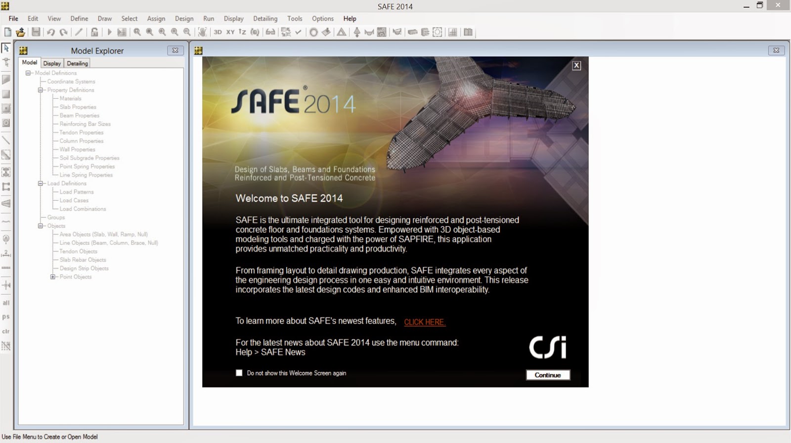Image resolution: width=791 pixels, height=443 pixels.
Task: Select Slab Rebar Objects in the tree
Action: point(83,260)
